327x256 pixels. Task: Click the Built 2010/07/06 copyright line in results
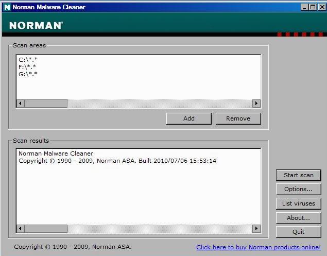click(117, 161)
